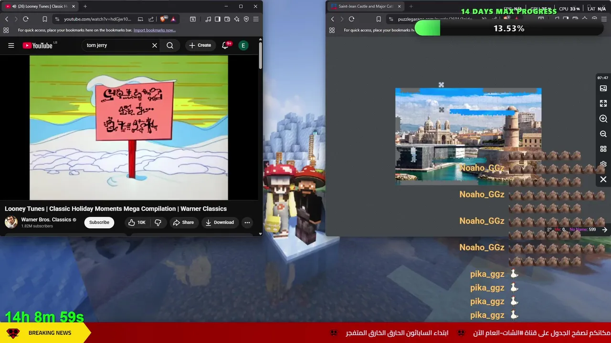Image resolution: width=611 pixels, height=343 pixels.
Task: Close the Saint-Jean Castle tab
Action: 399,6
